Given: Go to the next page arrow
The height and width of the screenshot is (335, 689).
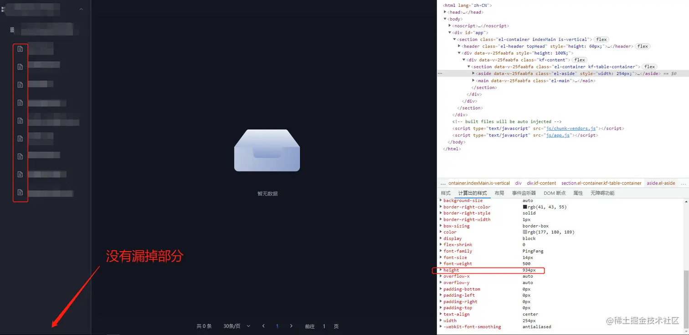Looking at the screenshot, I should [291, 326].
